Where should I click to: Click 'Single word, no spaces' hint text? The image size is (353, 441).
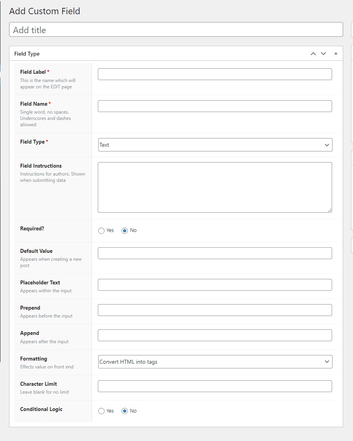(45, 112)
